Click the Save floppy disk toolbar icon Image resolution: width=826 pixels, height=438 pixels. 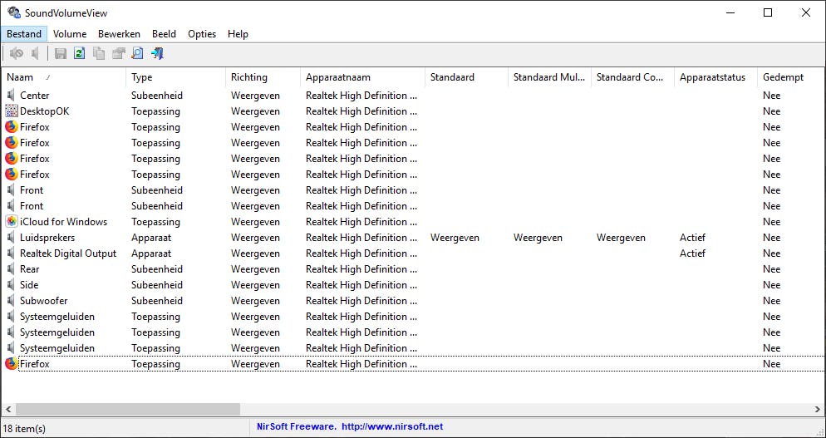pos(61,53)
